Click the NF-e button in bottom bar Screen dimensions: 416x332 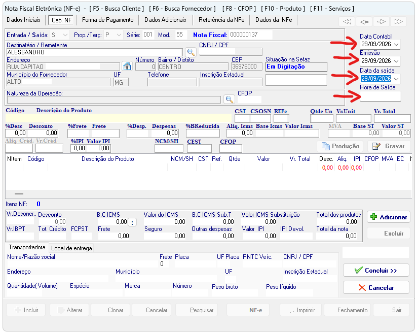pyautogui.click(x=248, y=310)
